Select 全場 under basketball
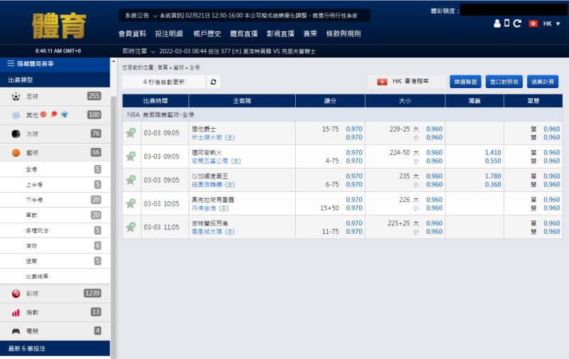 click(55, 169)
